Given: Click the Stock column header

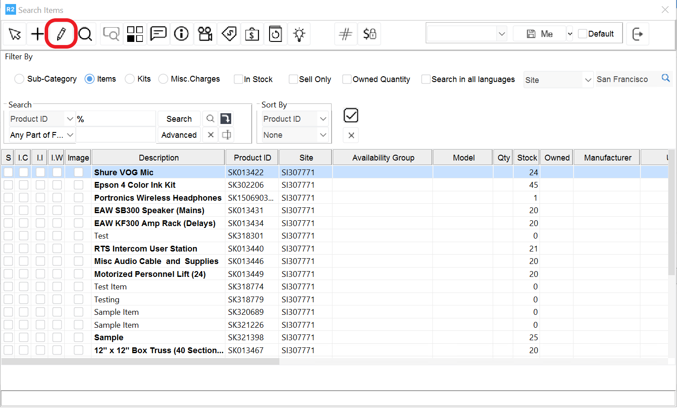Looking at the screenshot, I should (527, 158).
